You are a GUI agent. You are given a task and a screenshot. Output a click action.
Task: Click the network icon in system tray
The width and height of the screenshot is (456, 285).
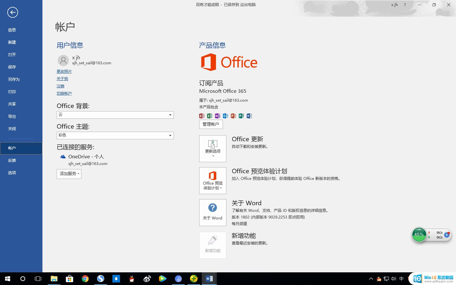coord(386,279)
